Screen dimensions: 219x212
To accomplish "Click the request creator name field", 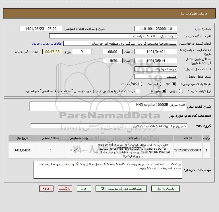I will pyautogui.click(x=120, y=43).
